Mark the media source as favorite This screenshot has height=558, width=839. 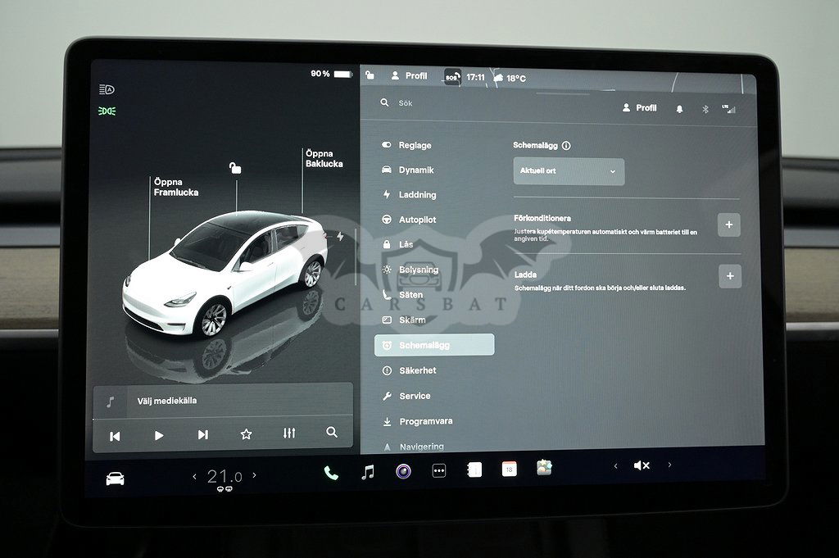pyautogui.click(x=246, y=434)
